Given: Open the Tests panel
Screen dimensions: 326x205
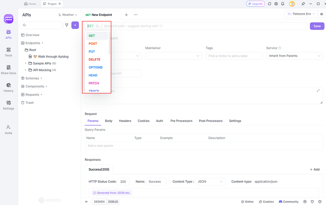Looking at the screenshot, I should pos(8,52).
